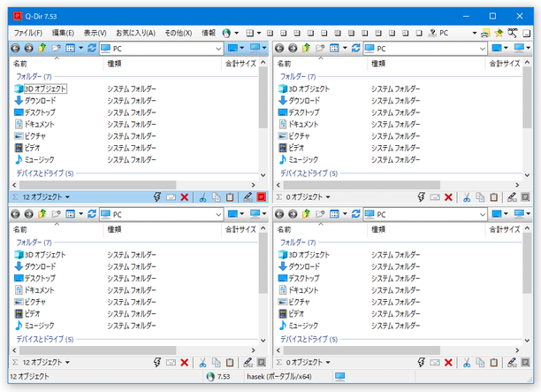
Task: Go up one folder in the bottom-right pane
Action: click(307, 214)
